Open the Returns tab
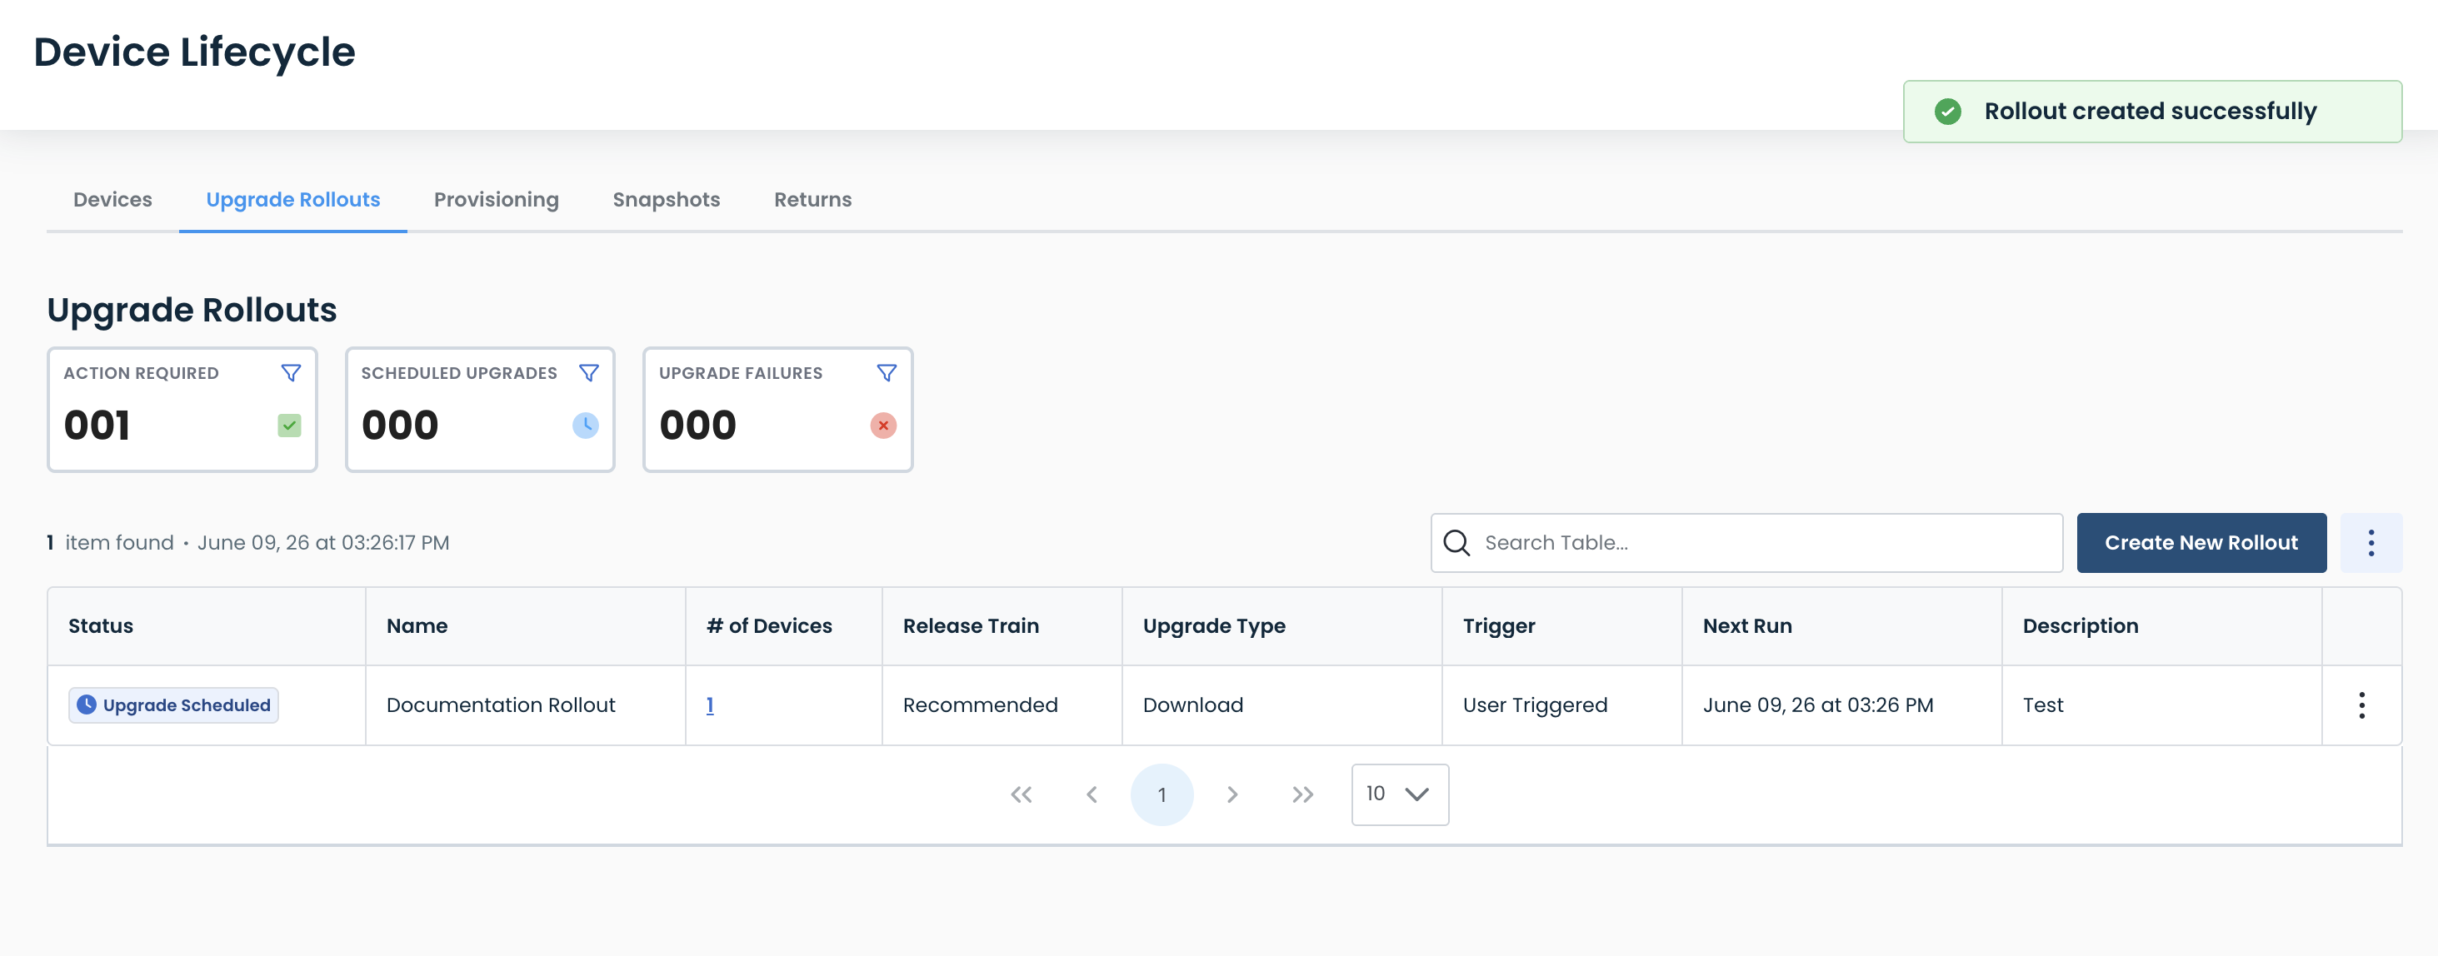2438x956 pixels. tap(813, 200)
